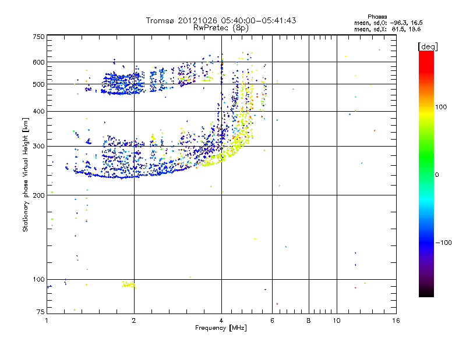This screenshot has height=349, width=466.
Task: Click the 'mean, sd,O: -96.3, 16.5' line
Action: coord(389,23)
